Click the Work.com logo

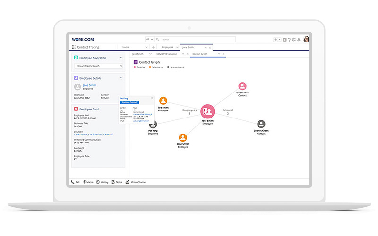tap(83, 40)
